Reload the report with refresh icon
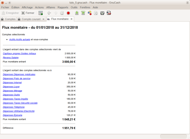 (x=62, y=13)
